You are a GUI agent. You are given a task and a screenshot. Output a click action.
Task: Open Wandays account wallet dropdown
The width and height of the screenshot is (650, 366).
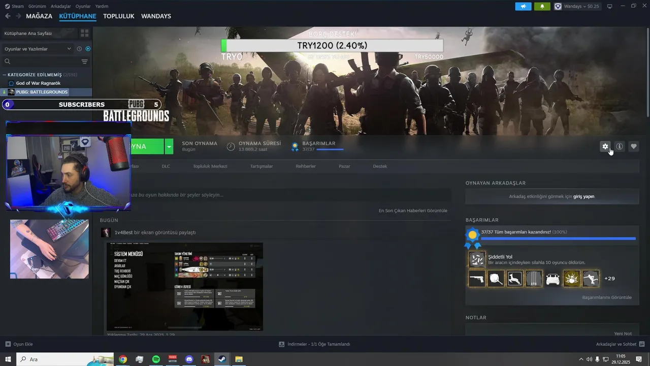(x=577, y=6)
